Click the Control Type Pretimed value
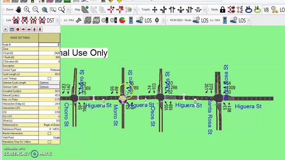This screenshot has height=160, width=285. click(49, 70)
